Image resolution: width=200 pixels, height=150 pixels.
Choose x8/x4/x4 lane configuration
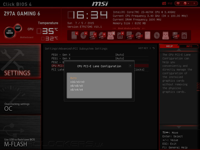point(76,90)
